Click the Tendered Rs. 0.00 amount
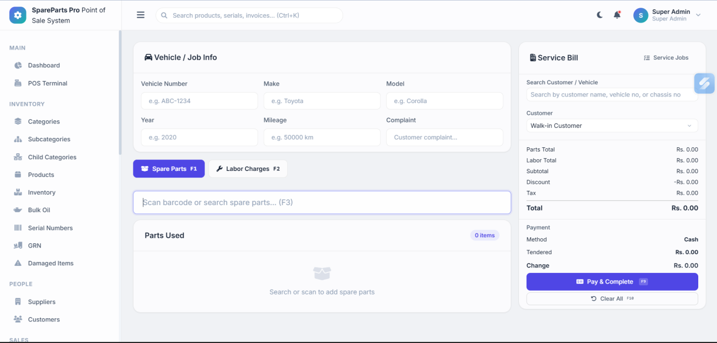 (x=687, y=252)
